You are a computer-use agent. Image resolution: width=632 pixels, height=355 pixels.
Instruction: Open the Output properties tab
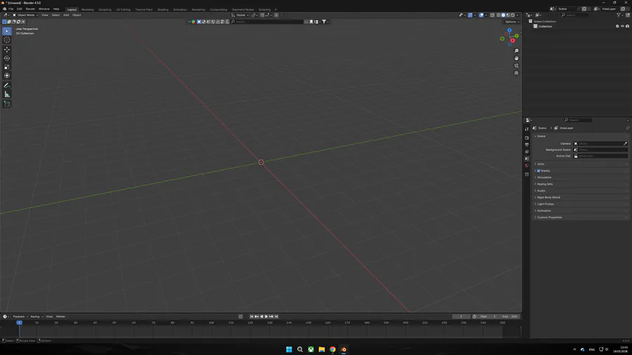(527, 145)
